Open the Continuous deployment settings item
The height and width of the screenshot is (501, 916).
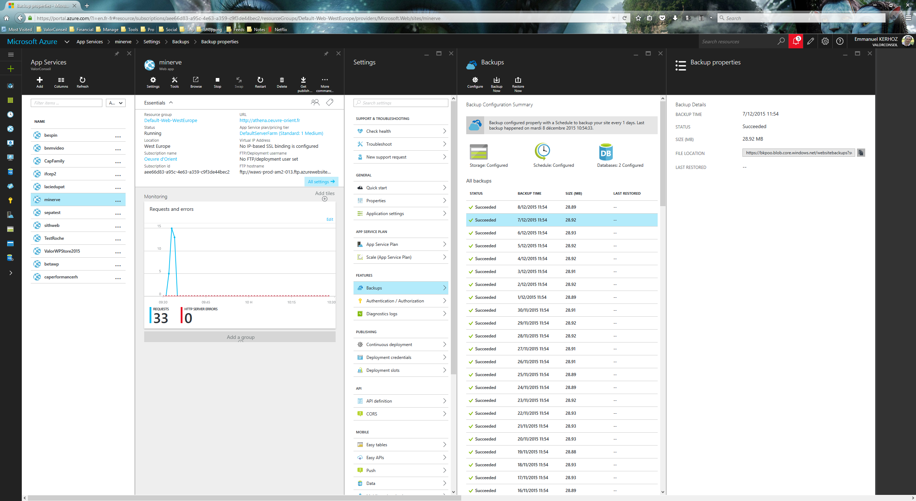coord(401,345)
